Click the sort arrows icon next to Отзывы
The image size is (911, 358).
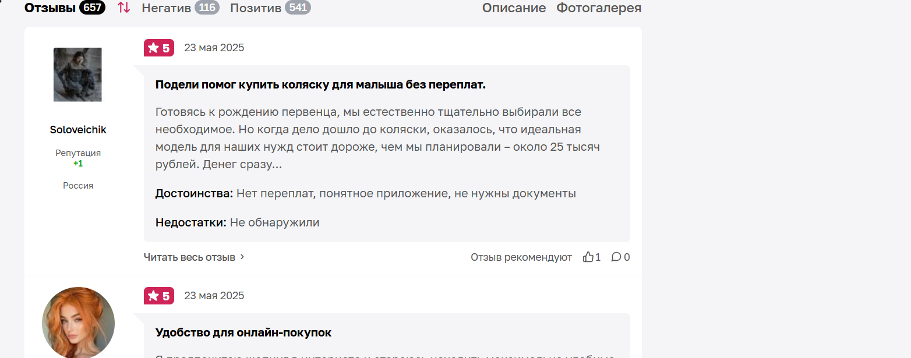click(x=123, y=8)
